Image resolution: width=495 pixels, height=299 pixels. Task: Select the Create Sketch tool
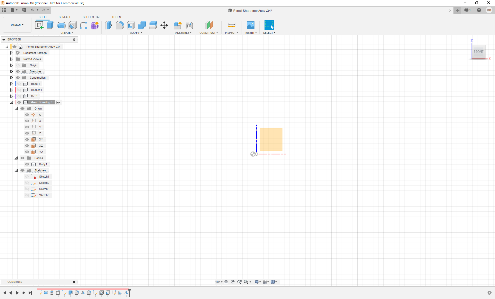click(x=39, y=25)
